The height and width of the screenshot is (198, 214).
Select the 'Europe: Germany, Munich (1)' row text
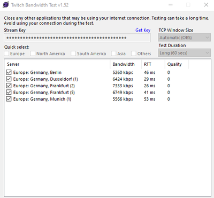(42, 99)
